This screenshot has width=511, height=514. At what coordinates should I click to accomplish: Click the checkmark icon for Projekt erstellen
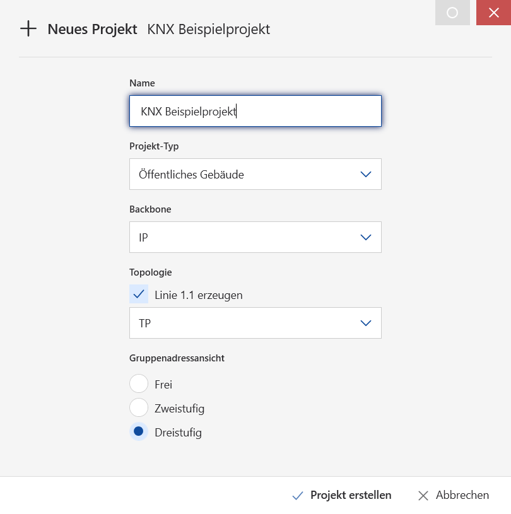tap(298, 496)
